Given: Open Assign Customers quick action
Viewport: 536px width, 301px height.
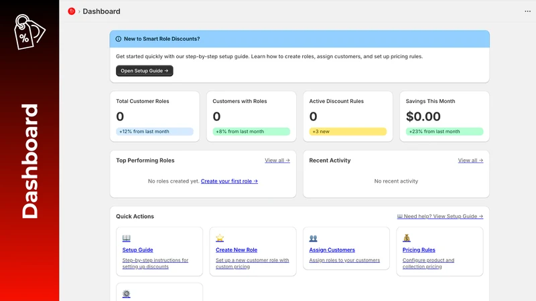Looking at the screenshot, I should point(332,249).
